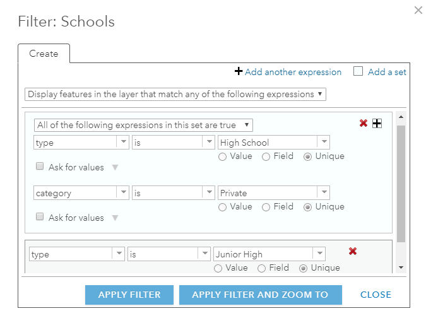Close the filter dialog with X

tap(417, 10)
